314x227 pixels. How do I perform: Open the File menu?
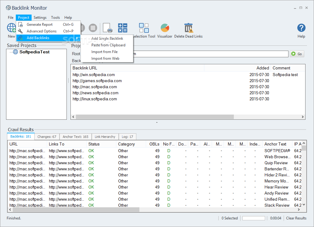click(x=11, y=18)
